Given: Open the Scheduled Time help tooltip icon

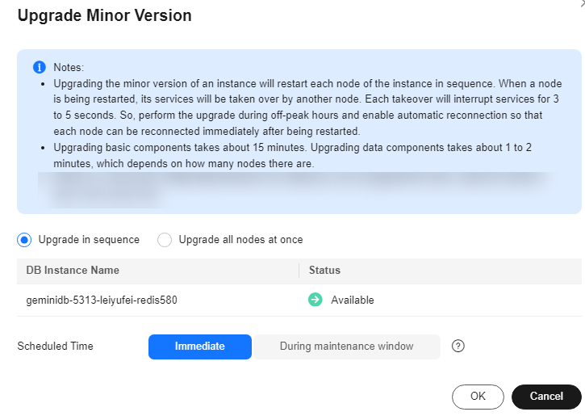Looking at the screenshot, I should coord(458,347).
